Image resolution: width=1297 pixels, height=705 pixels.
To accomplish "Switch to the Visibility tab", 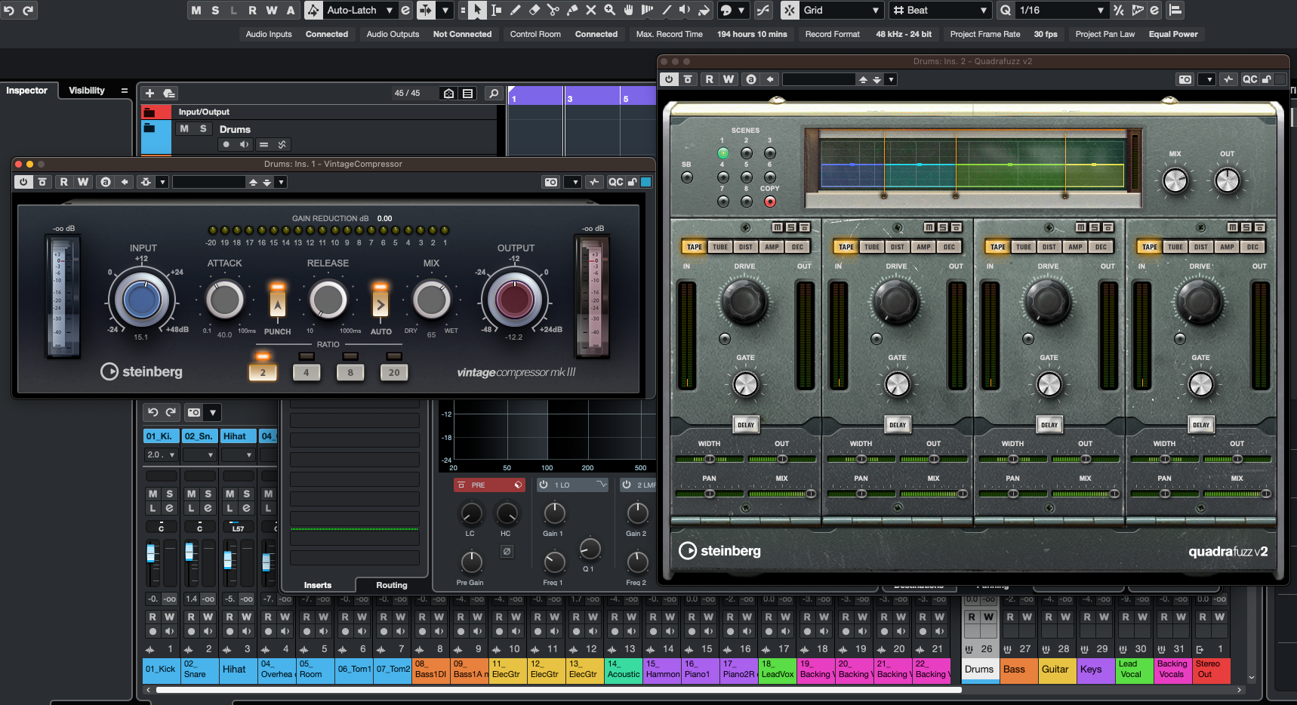I will coord(87,91).
